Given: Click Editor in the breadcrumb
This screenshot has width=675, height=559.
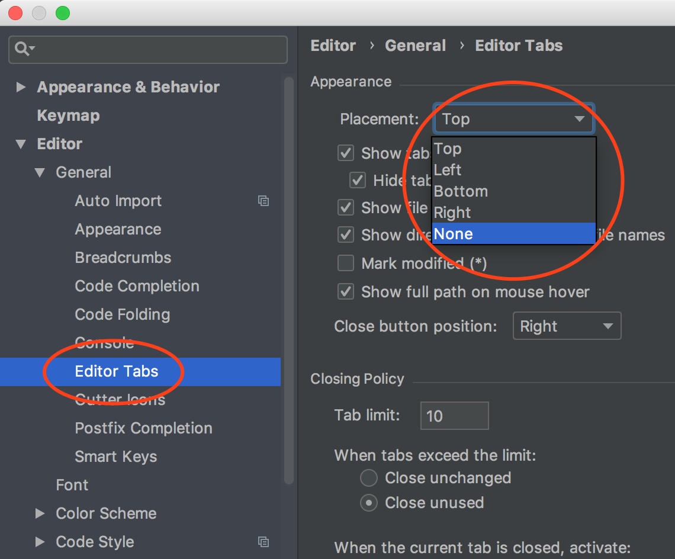Looking at the screenshot, I should pyautogui.click(x=333, y=46).
